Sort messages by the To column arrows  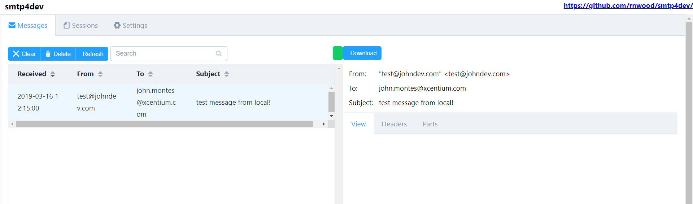tap(151, 74)
